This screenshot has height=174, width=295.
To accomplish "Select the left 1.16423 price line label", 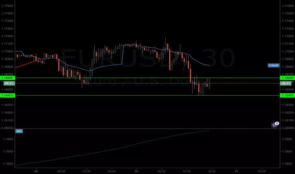I will click(7, 95).
